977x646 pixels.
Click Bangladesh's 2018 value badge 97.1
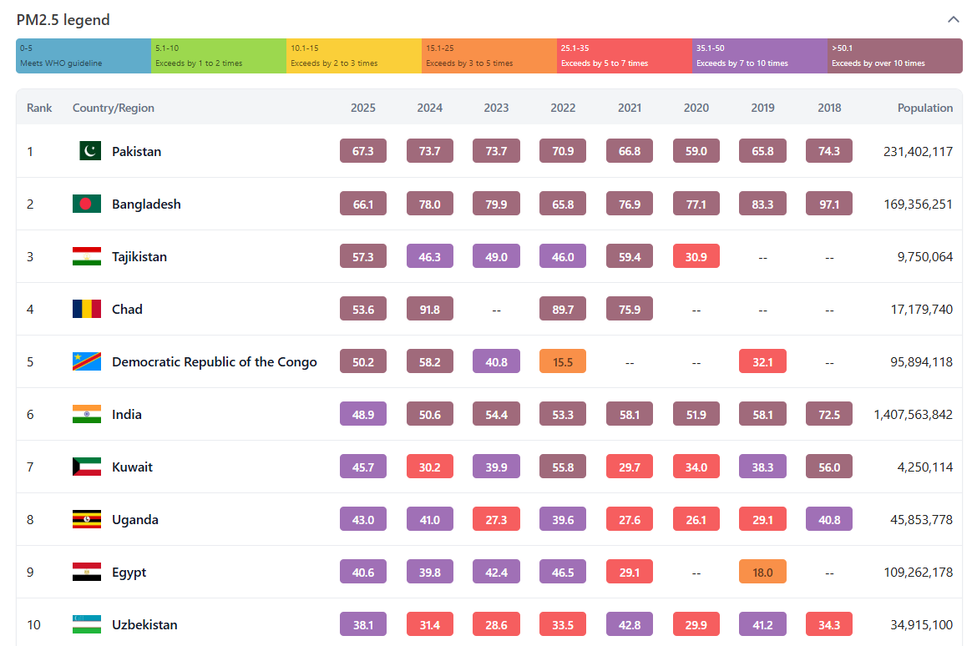(x=829, y=204)
